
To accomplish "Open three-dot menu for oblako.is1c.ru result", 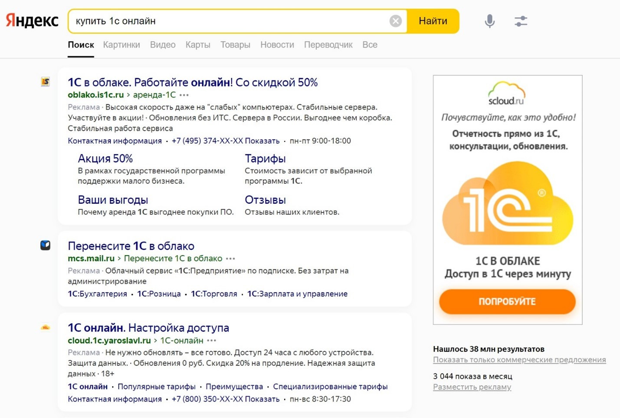I will pos(184,95).
